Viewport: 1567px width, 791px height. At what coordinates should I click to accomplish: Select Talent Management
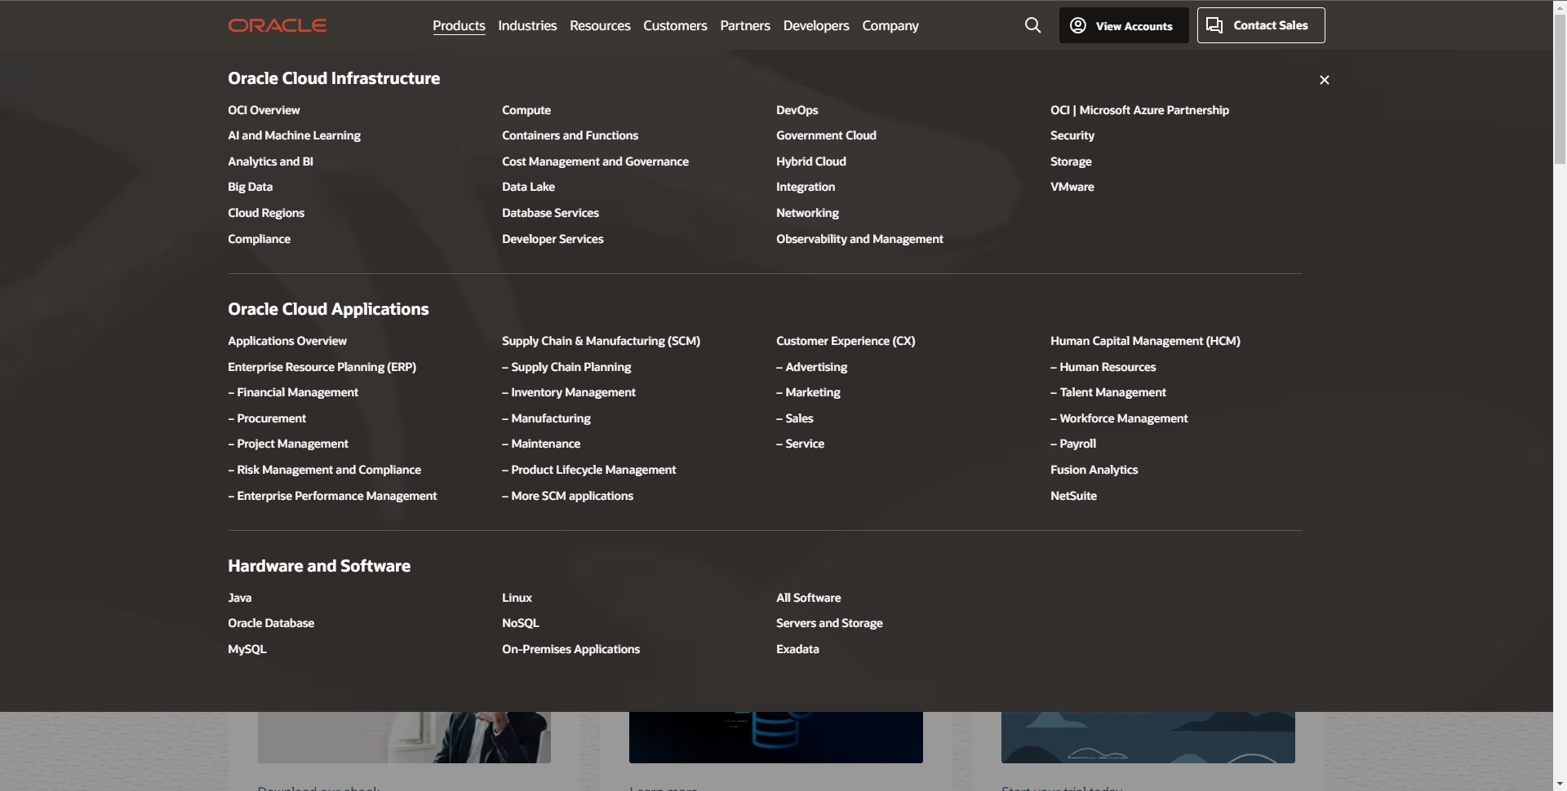click(x=1108, y=392)
